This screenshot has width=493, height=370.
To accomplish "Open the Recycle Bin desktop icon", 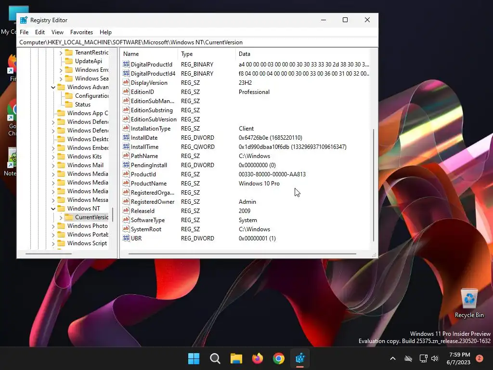I will pos(469,303).
